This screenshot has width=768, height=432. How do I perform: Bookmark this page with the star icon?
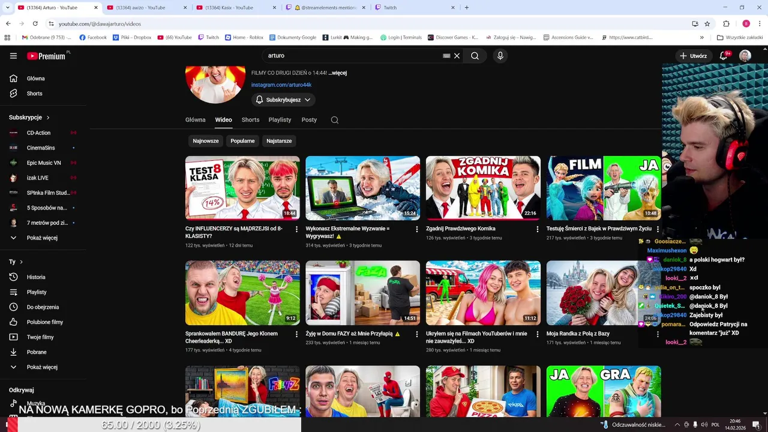[x=707, y=23]
